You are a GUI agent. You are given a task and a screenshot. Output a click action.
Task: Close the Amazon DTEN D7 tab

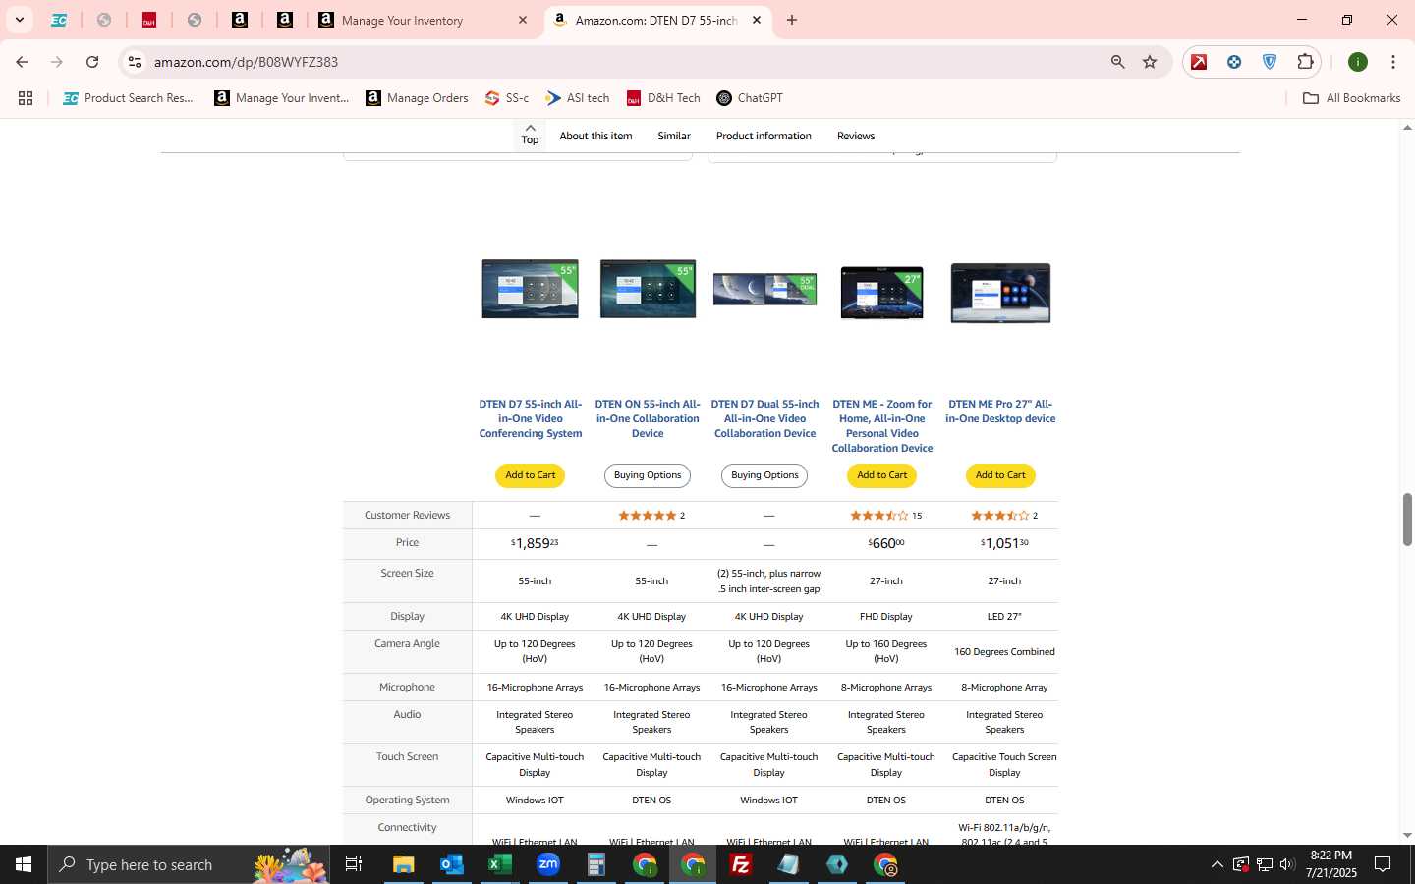(757, 20)
